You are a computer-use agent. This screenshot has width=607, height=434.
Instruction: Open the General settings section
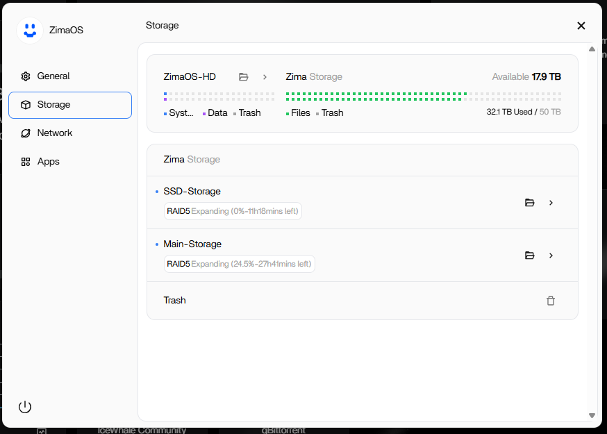click(x=70, y=76)
